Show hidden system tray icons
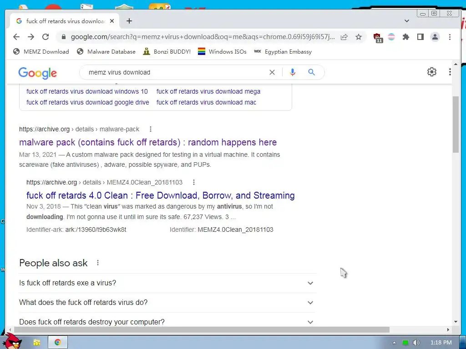This screenshot has height=349, width=466. coord(394,343)
